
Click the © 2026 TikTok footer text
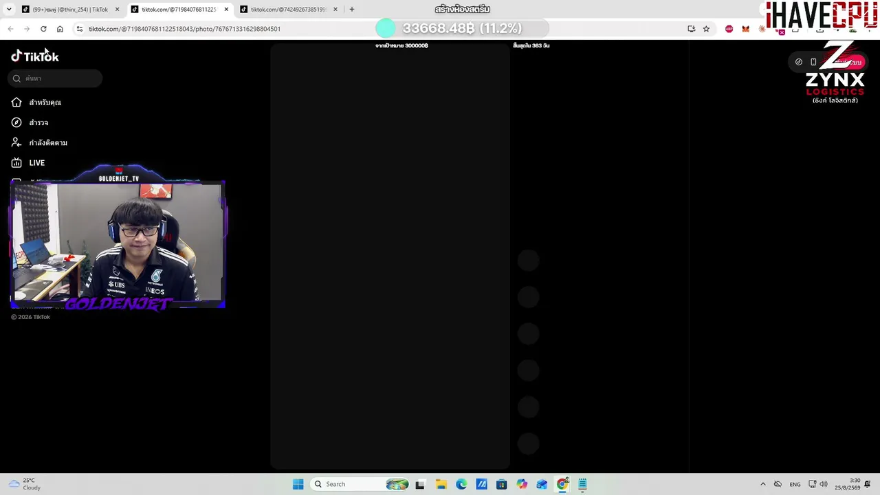pos(31,317)
